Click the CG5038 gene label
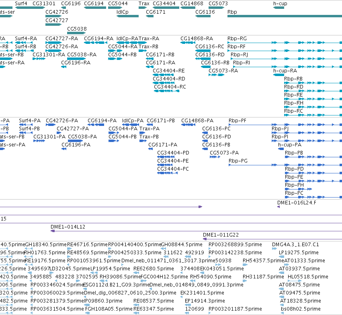Image resolution: width=342 pixels, height=315 pixels. coord(77,29)
